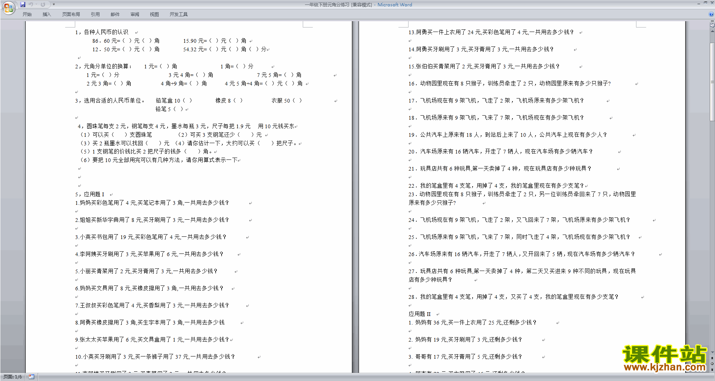Viewport: 715px width, 381px height.
Task: Click question 19．公共汽车上原来有 18 人
Action: (508, 135)
